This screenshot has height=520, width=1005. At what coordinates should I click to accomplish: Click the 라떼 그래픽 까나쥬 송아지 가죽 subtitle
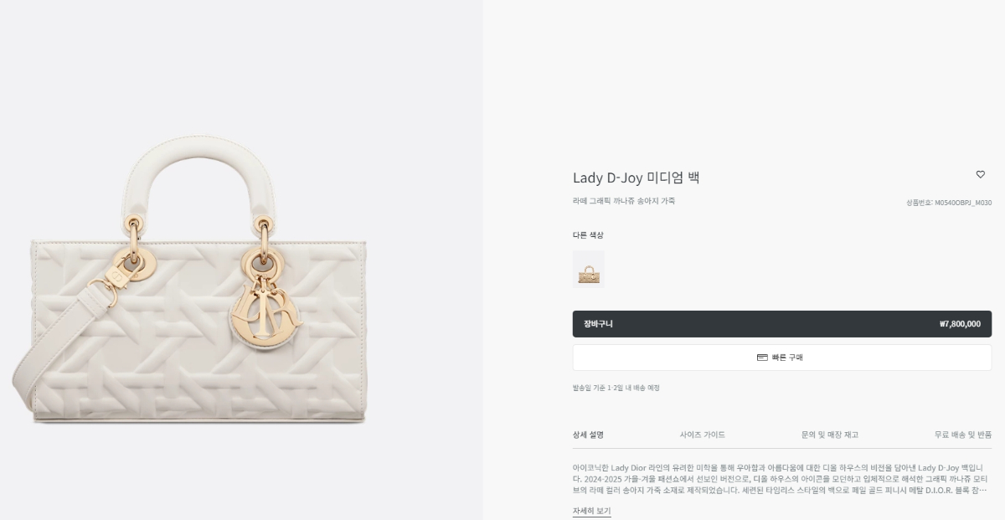[x=624, y=201]
